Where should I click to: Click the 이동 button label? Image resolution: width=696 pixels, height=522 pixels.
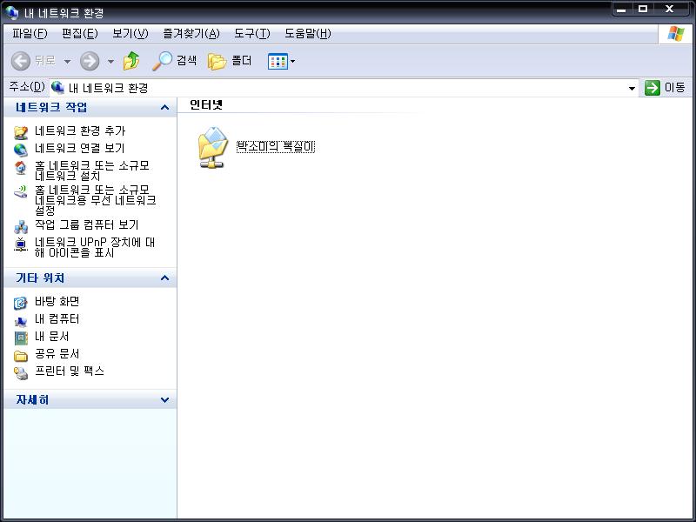(x=674, y=88)
